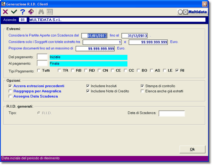Viewport: 212px width, 165px height.
Task: Check Raggruppa per Anagrafica
Action: 10,91
